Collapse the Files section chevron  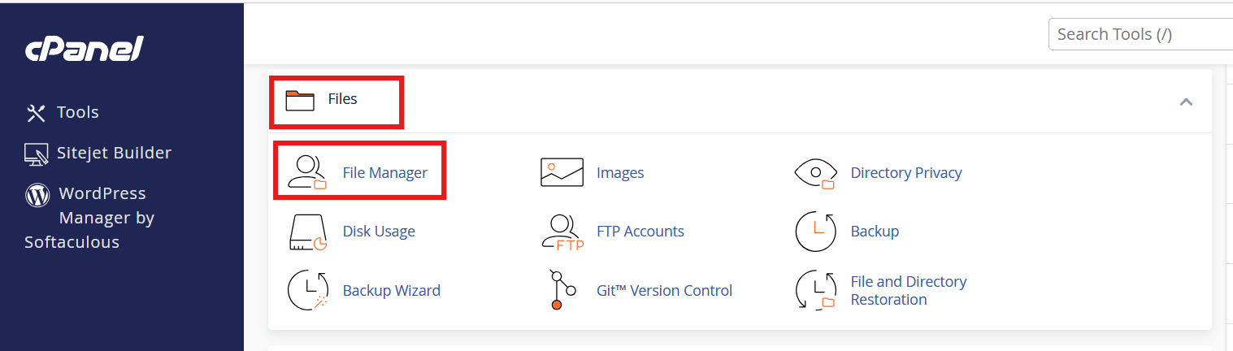[1186, 102]
